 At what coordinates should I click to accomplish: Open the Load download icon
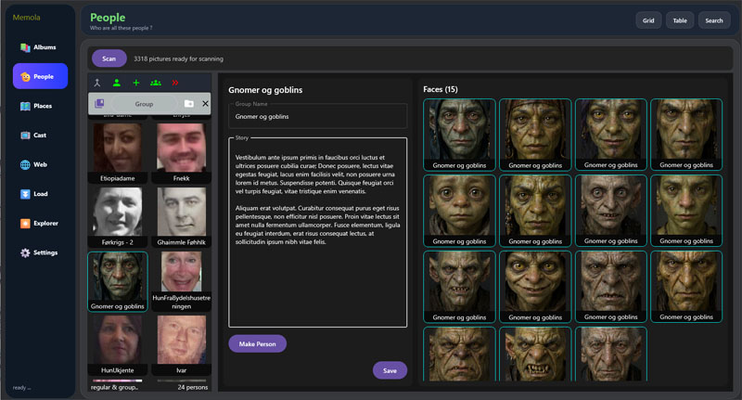25,194
